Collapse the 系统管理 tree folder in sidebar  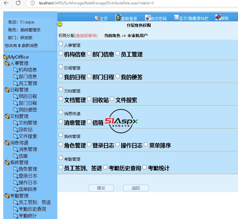[7, 162]
